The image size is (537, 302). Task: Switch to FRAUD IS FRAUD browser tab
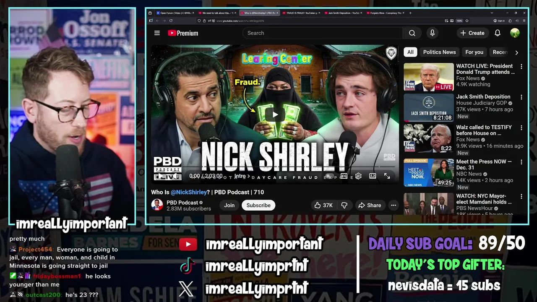pos(301,13)
